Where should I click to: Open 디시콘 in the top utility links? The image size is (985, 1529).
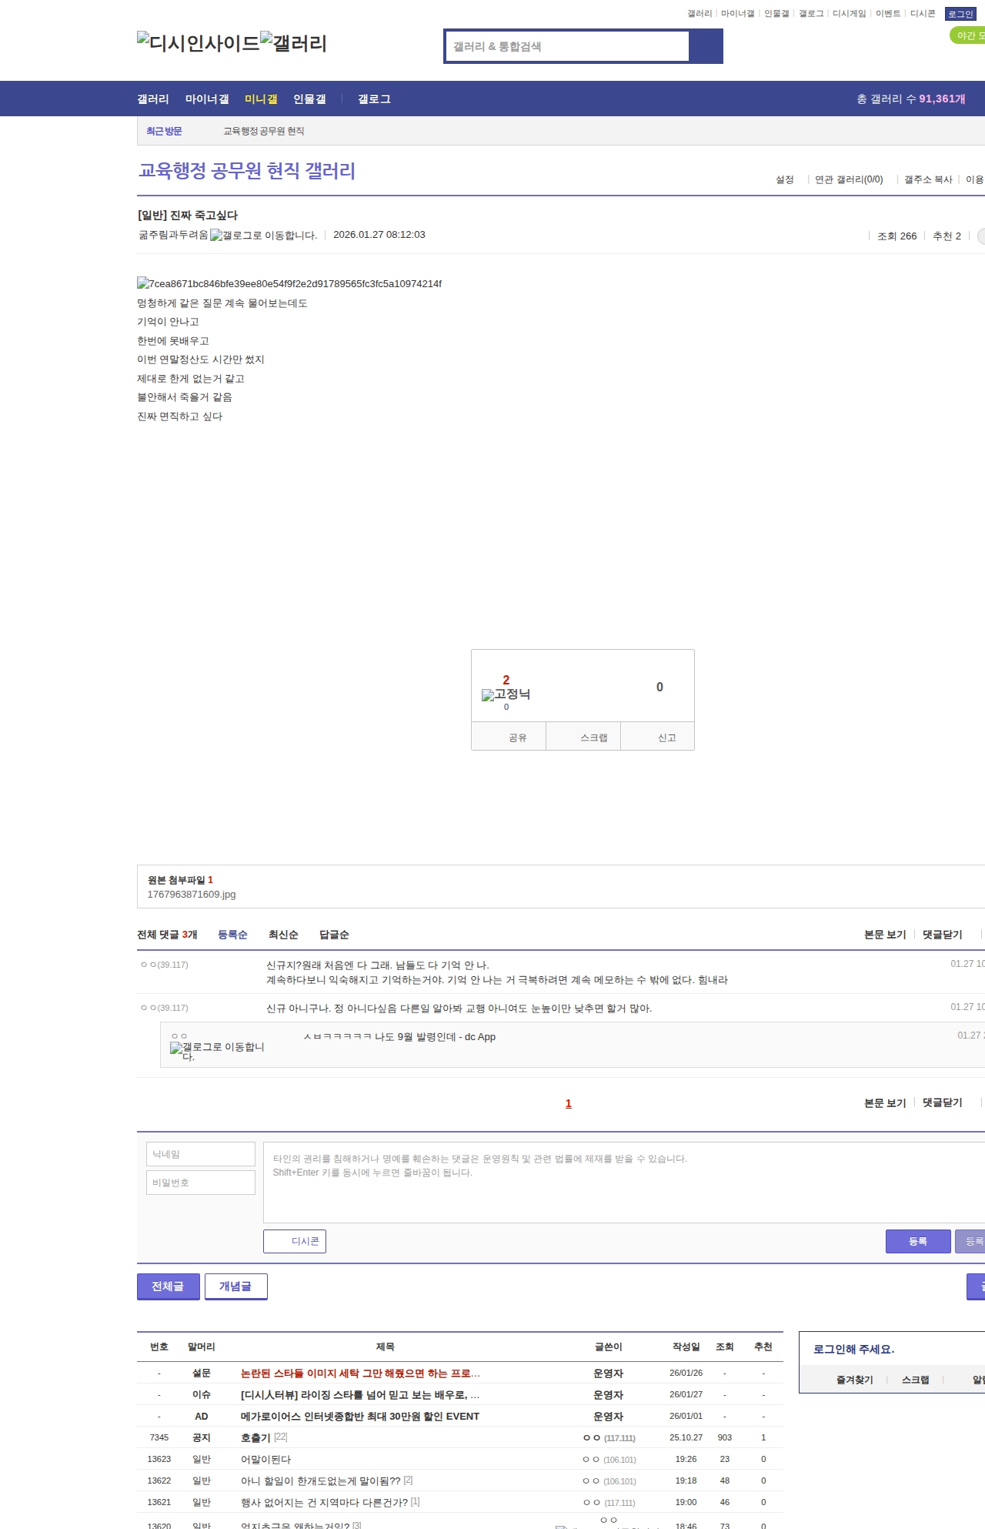tap(923, 14)
